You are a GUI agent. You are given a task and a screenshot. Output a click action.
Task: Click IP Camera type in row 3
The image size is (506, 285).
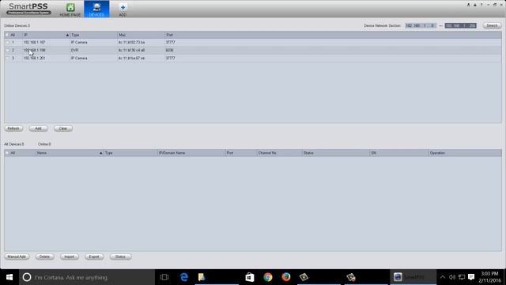(x=79, y=58)
